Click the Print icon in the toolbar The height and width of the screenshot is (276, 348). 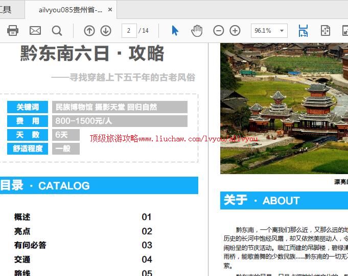13,31
